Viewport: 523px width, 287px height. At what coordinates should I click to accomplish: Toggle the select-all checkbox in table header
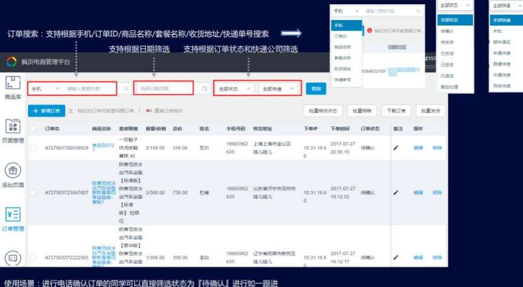coord(33,129)
